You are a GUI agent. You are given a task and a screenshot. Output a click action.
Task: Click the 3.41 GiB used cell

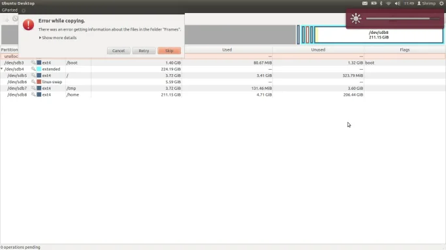264,76
